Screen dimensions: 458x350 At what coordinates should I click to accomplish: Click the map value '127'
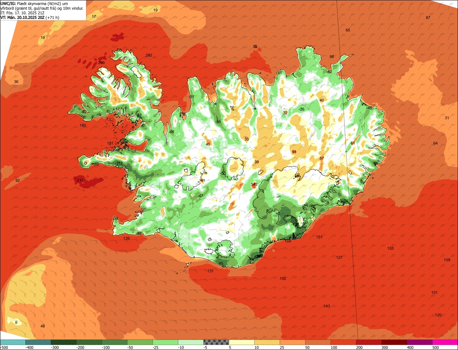pyautogui.click(x=339, y=258)
